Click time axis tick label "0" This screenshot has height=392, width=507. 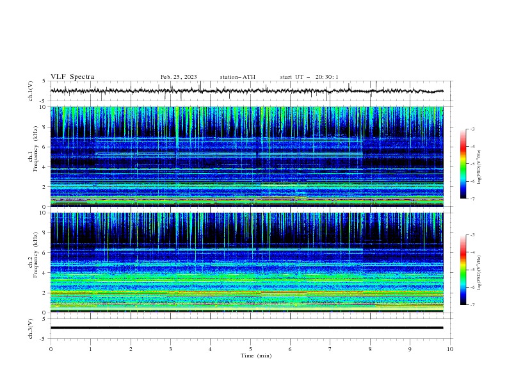click(51, 349)
